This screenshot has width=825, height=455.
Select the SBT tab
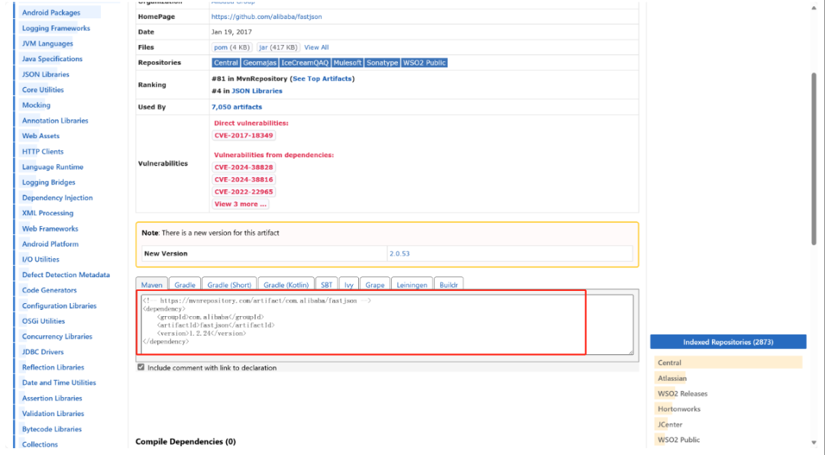coord(327,285)
